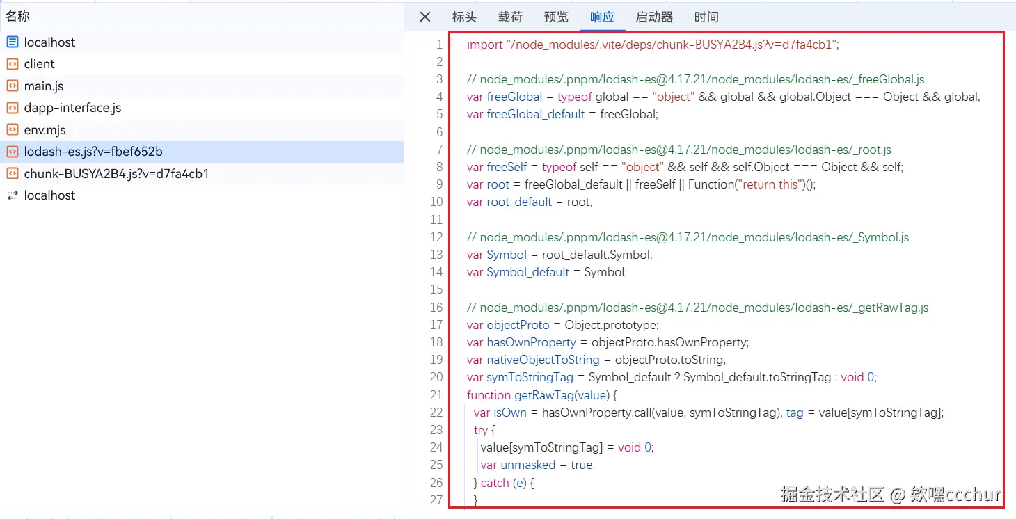1016x519 pixels.
Task: Close the request details panel
Action: pyautogui.click(x=425, y=17)
